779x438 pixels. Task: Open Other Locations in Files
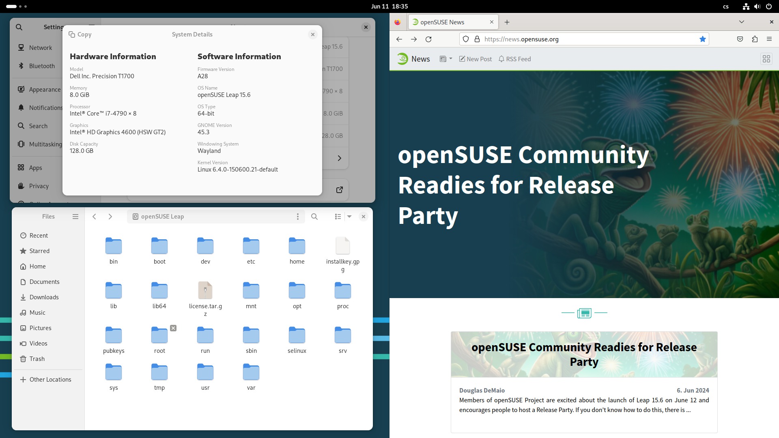[48, 380]
